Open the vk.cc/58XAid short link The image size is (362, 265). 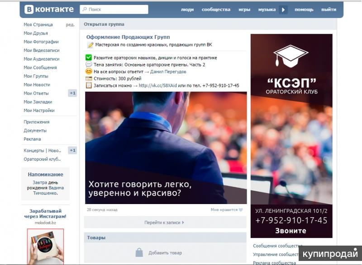(157, 85)
